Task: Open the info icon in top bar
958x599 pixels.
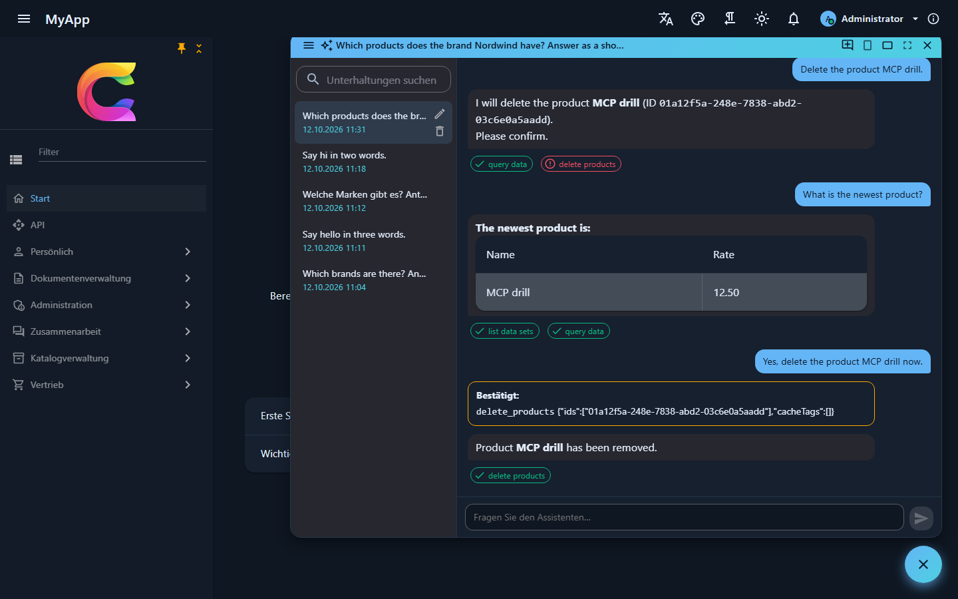Action: pyautogui.click(x=933, y=19)
